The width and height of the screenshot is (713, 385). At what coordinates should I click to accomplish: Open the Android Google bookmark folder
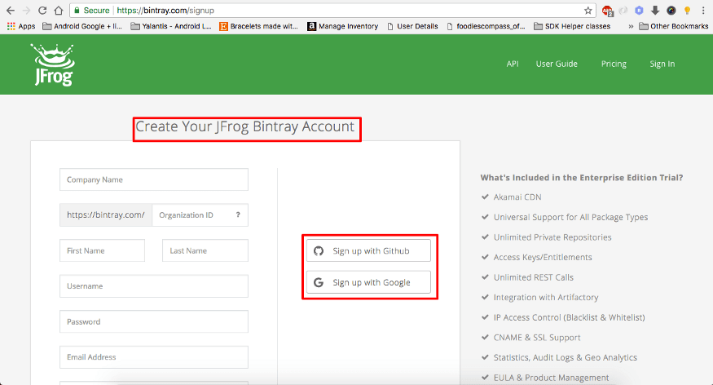(82, 26)
